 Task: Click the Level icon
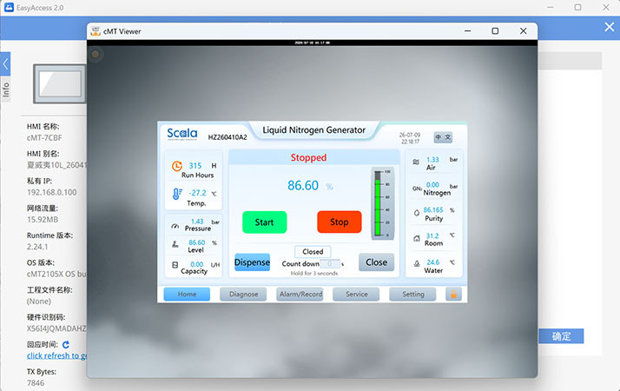click(175, 244)
